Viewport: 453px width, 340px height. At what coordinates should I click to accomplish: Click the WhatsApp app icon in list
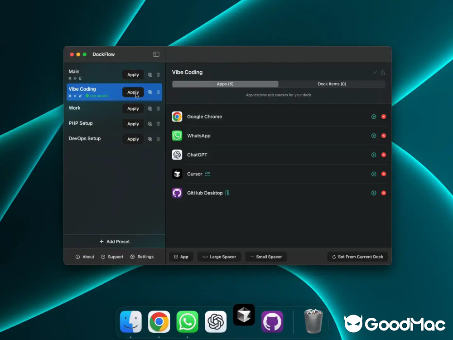pos(177,136)
